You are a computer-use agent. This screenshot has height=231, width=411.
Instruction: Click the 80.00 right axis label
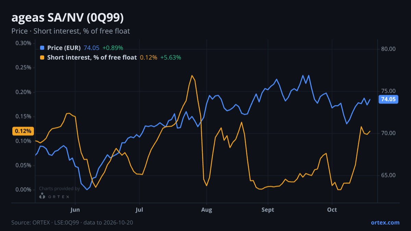click(x=388, y=49)
